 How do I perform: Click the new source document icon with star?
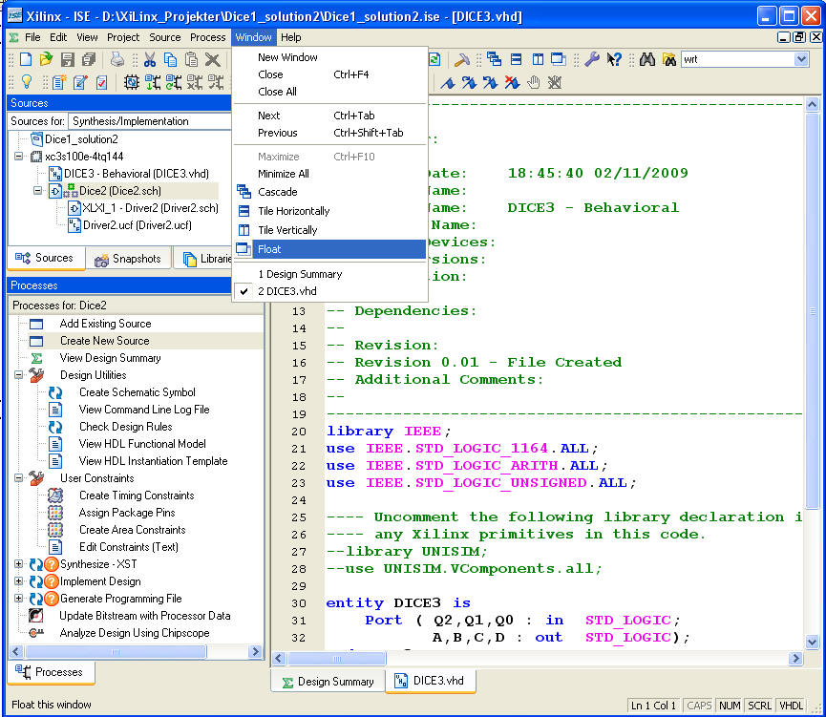point(59,82)
